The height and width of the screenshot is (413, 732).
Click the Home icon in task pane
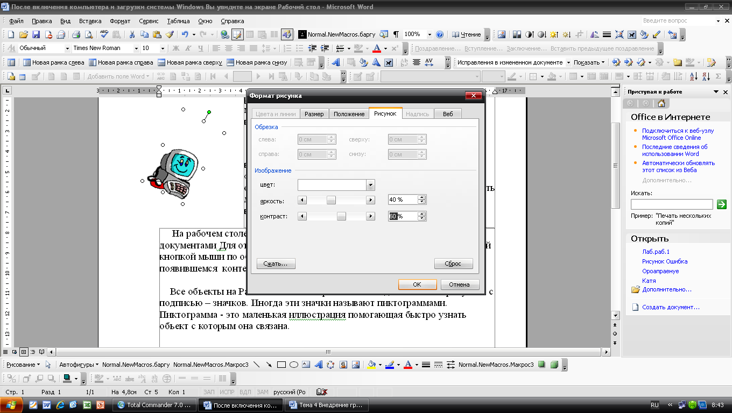pyautogui.click(x=661, y=104)
